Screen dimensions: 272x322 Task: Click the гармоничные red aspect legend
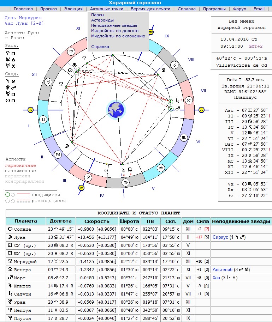click(x=20, y=165)
